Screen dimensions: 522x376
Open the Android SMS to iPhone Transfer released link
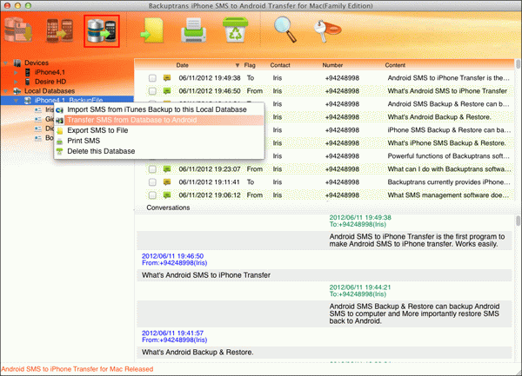tap(77, 369)
